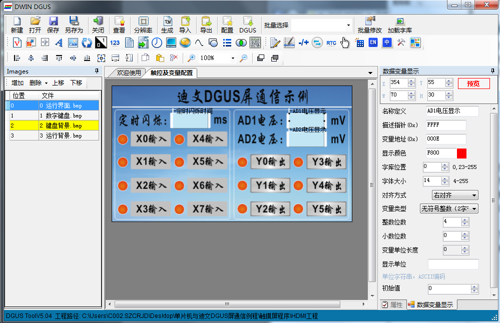Click the bullet list display tool icon

pos(227,42)
